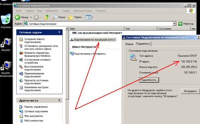Screen dimensions: 200x124
Task: Sort by the Состояние column header
Action: click(174, 29)
